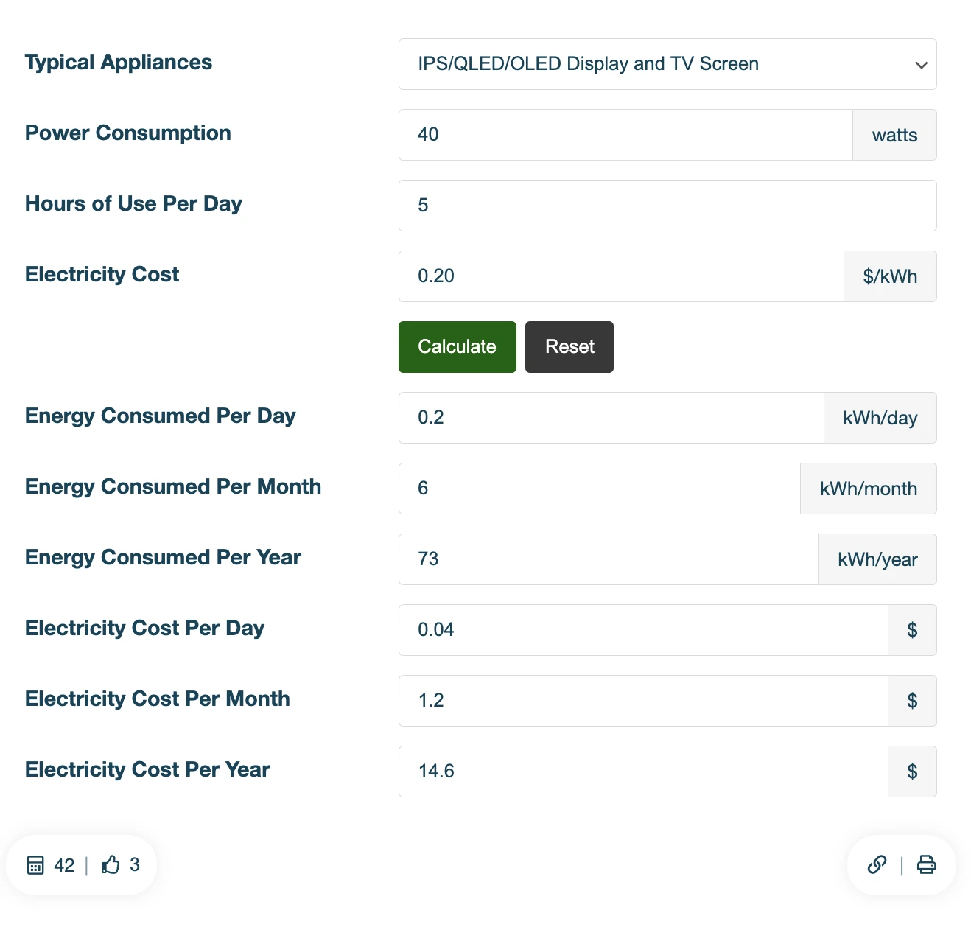Click the Hours of Use Per Day field
The height and width of the screenshot is (927, 971).
coord(667,206)
